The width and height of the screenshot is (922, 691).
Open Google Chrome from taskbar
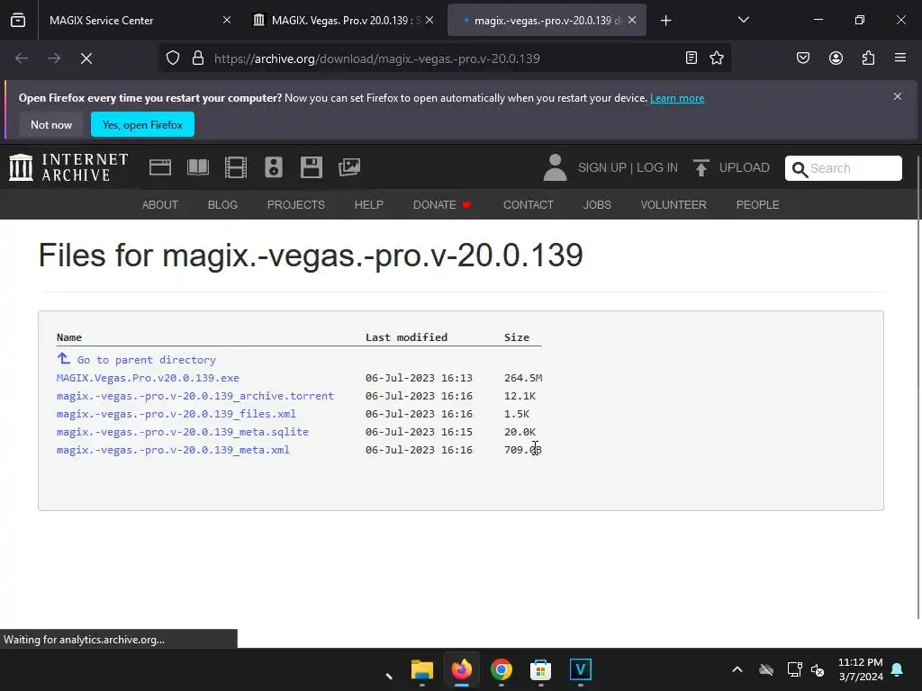pos(502,669)
